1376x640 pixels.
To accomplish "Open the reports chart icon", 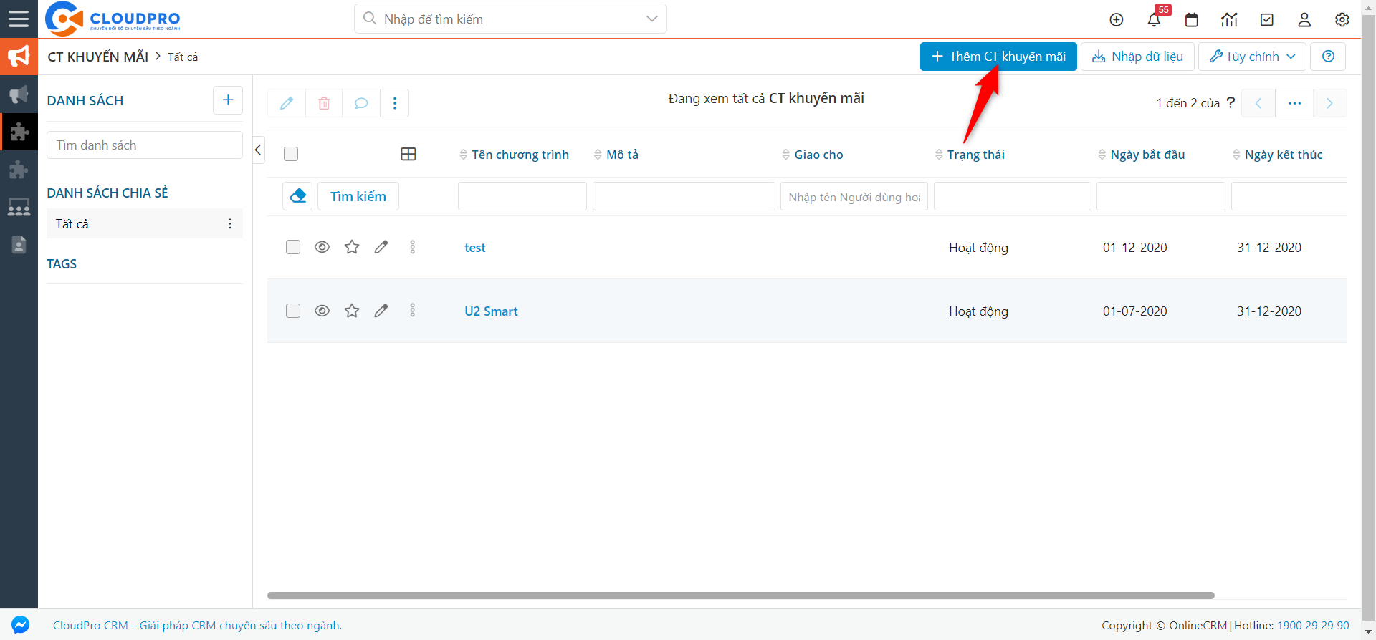I will [1229, 20].
